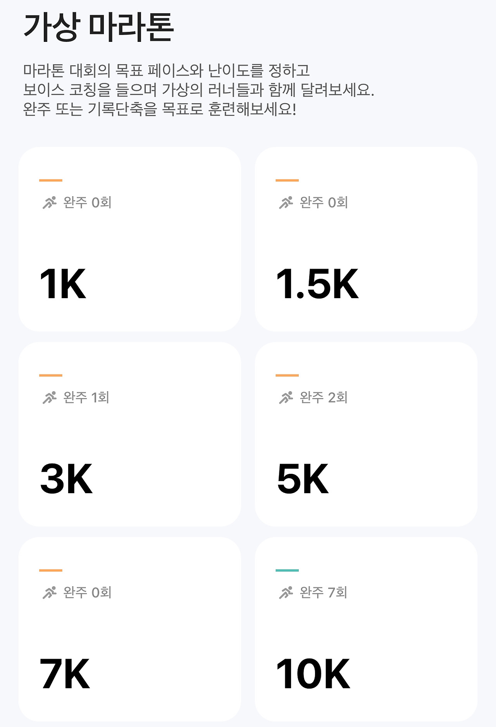496x727 pixels.
Task: Tap runner icon on 5K card
Action: pyautogui.click(x=286, y=397)
